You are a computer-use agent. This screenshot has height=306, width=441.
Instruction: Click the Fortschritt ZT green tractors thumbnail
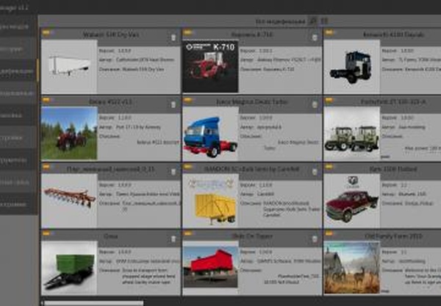352,133
